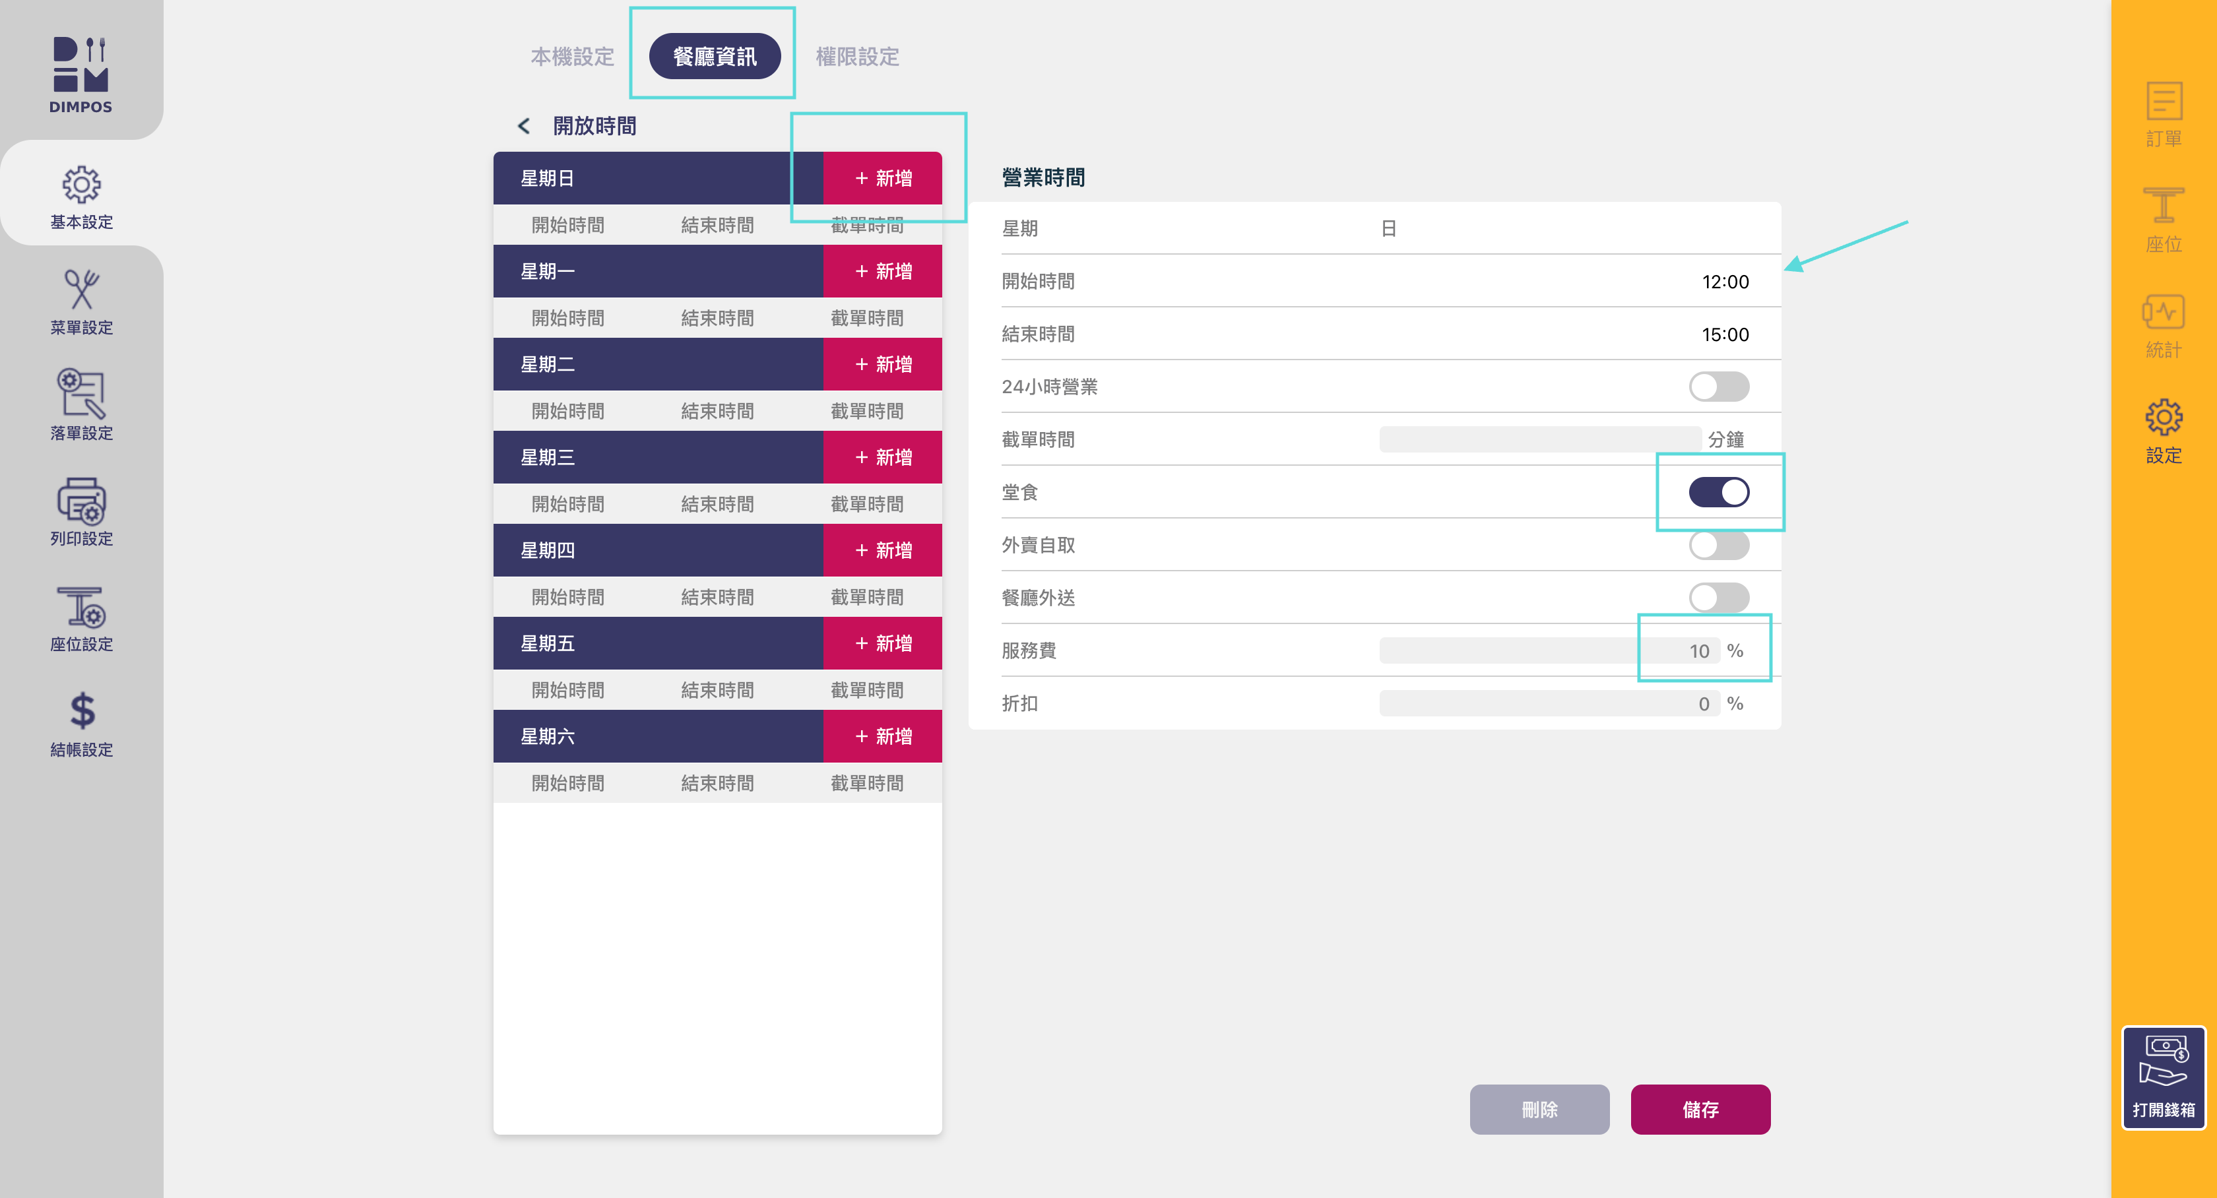Open the 開始時間 12:00 time picker
The width and height of the screenshot is (2217, 1198).
(1724, 282)
